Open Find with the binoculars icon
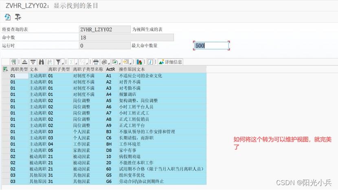This screenshot has width=338, height=190. [x=41, y=62]
